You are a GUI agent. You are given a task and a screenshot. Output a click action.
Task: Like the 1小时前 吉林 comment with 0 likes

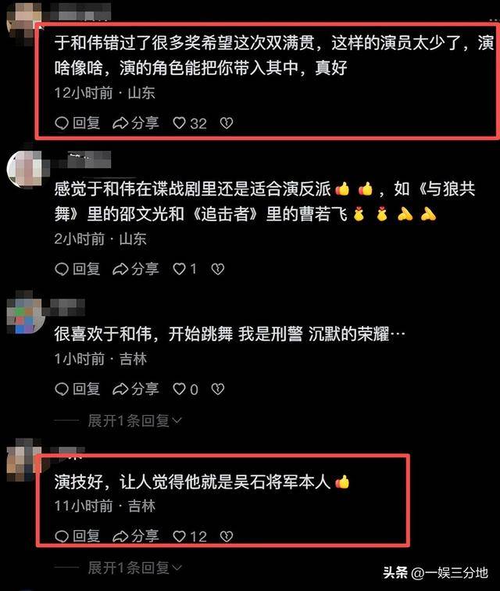[185, 389]
